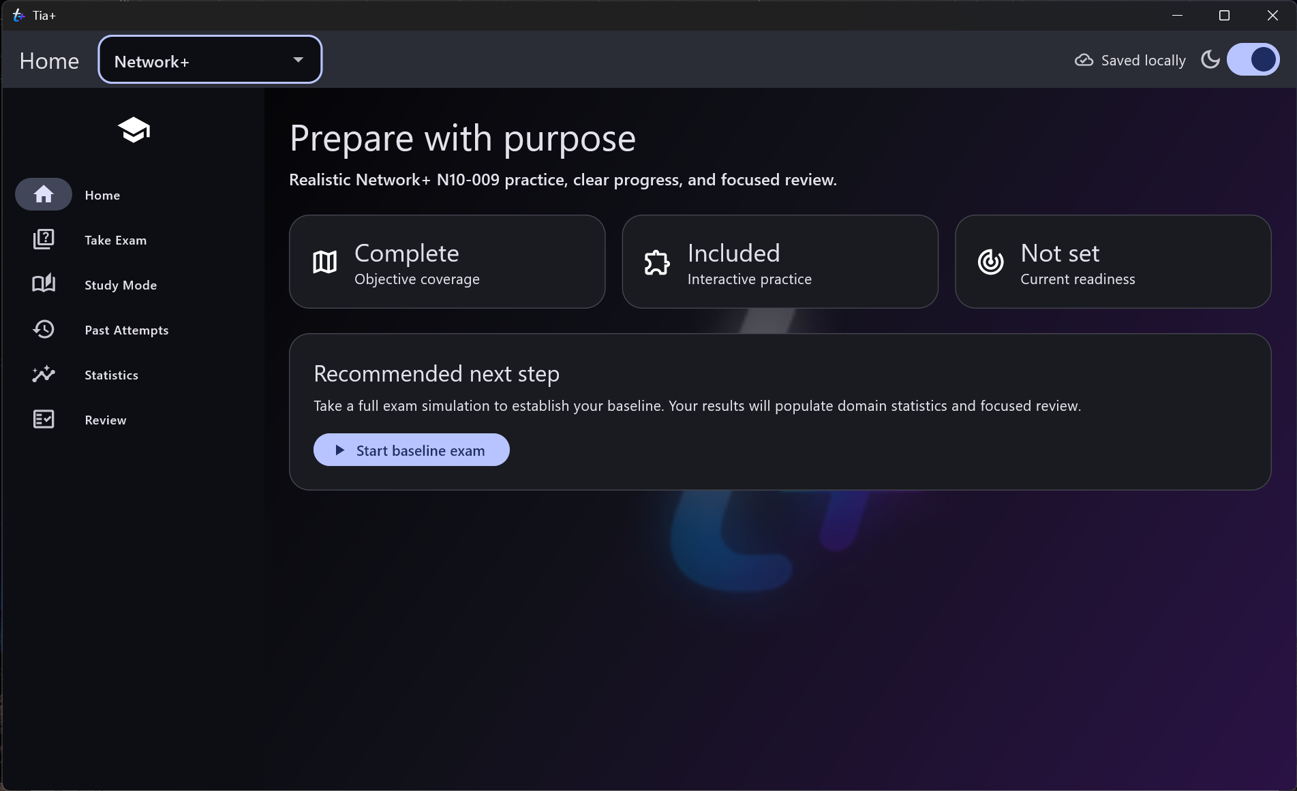Click the target icon on Current readiness card
This screenshot has width=1297, height=791.
tap(990, 262)
